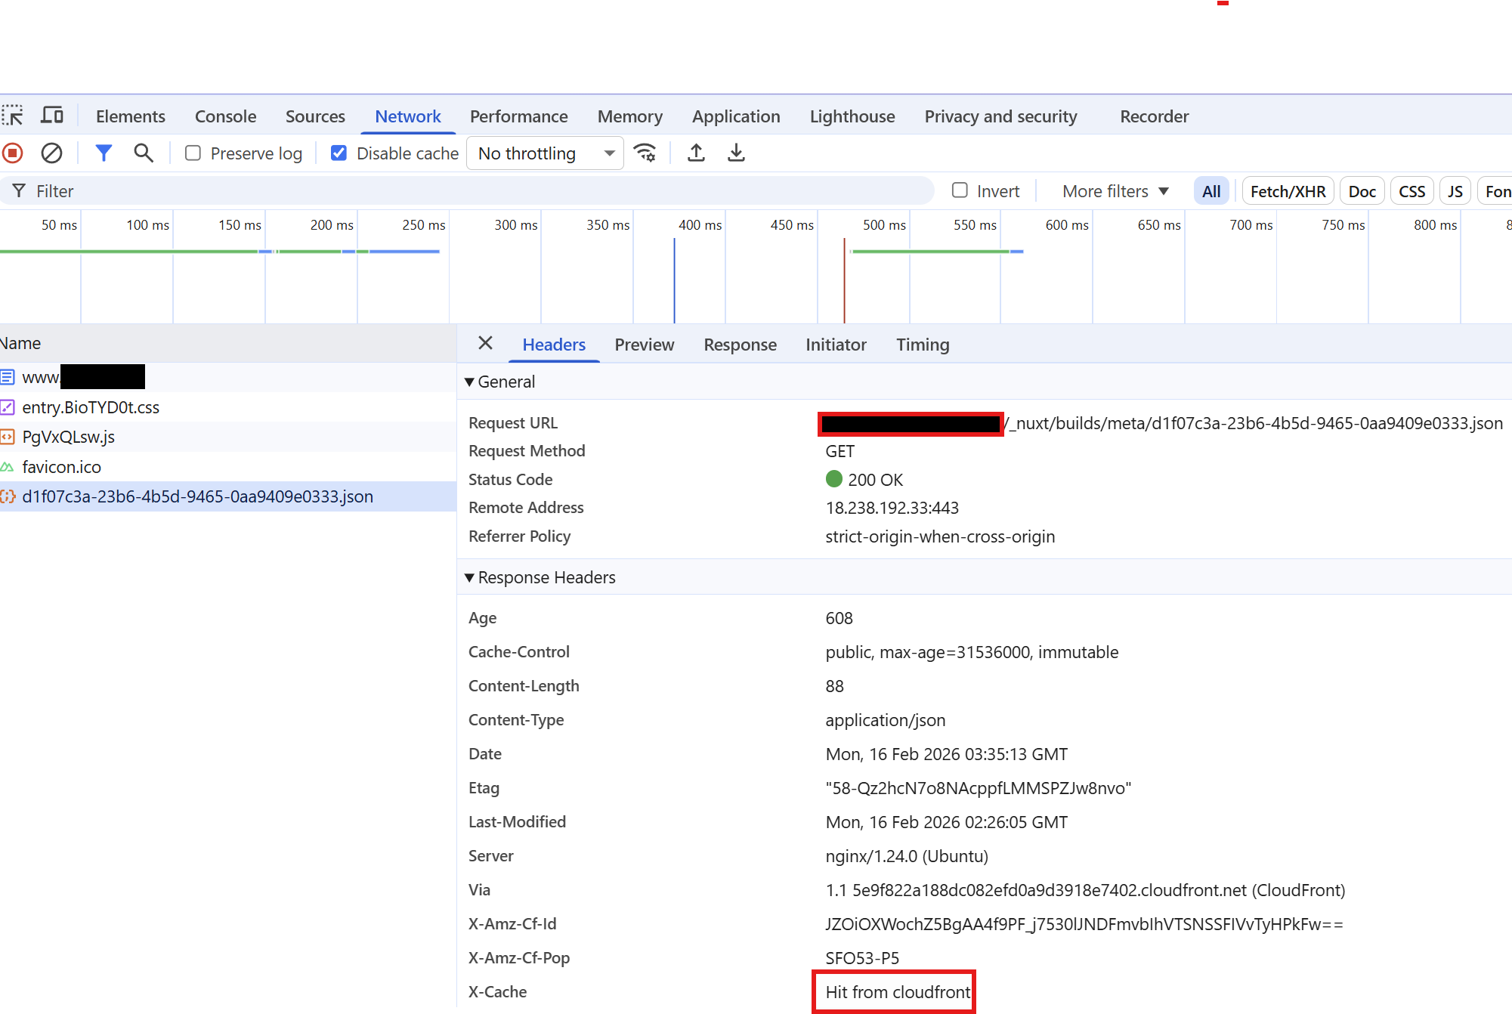
Task: Click the 200 OK status value
Action: click(864, 480)
